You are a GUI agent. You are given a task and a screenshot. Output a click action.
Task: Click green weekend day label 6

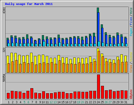28,102
